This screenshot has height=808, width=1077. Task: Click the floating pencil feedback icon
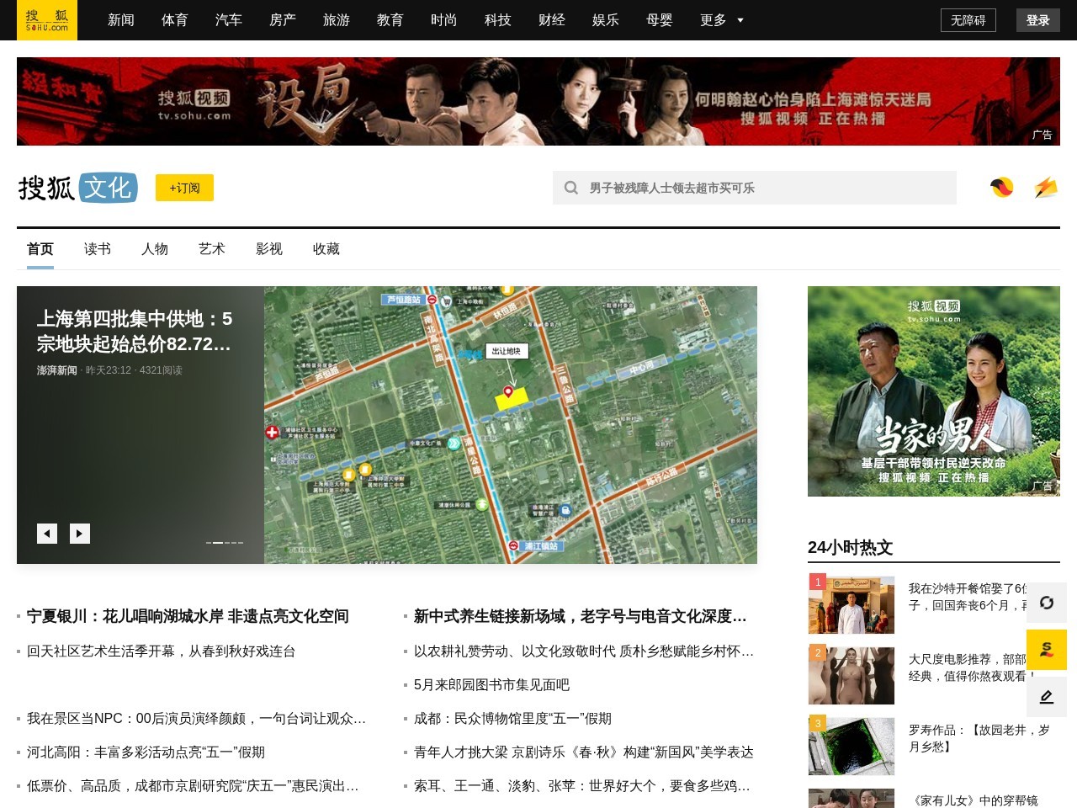tap(1047, 697)
